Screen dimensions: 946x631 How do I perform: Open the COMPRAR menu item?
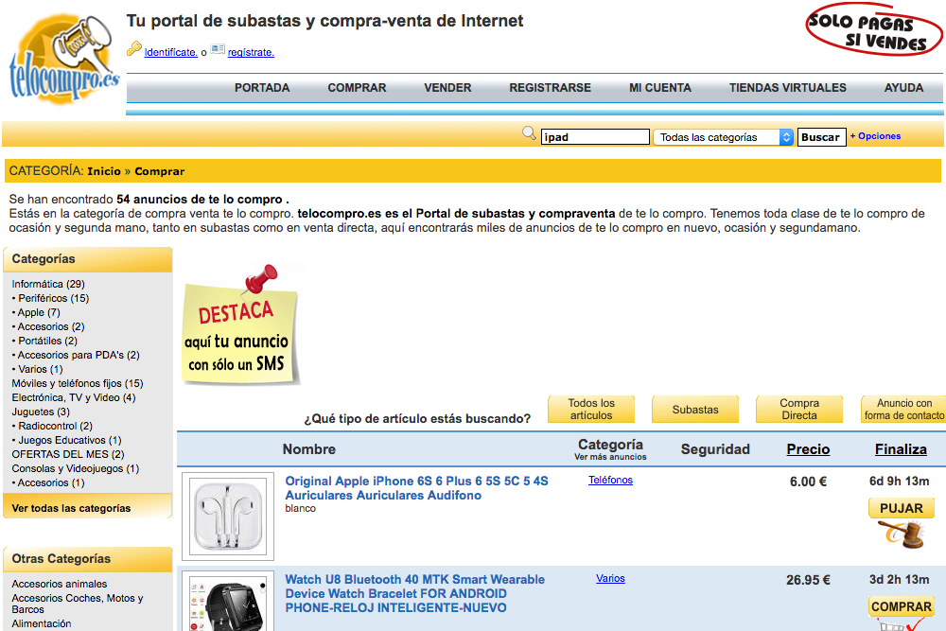pyautogui.click(x=358, y=87)
